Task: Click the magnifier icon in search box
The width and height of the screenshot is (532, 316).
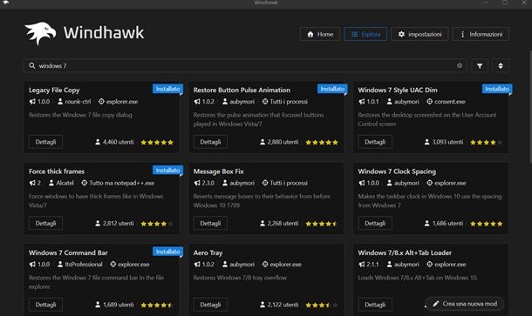Action: (x=32, y=65)
